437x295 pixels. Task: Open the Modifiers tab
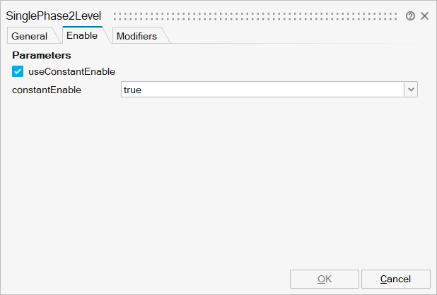(x=136, y=36)
